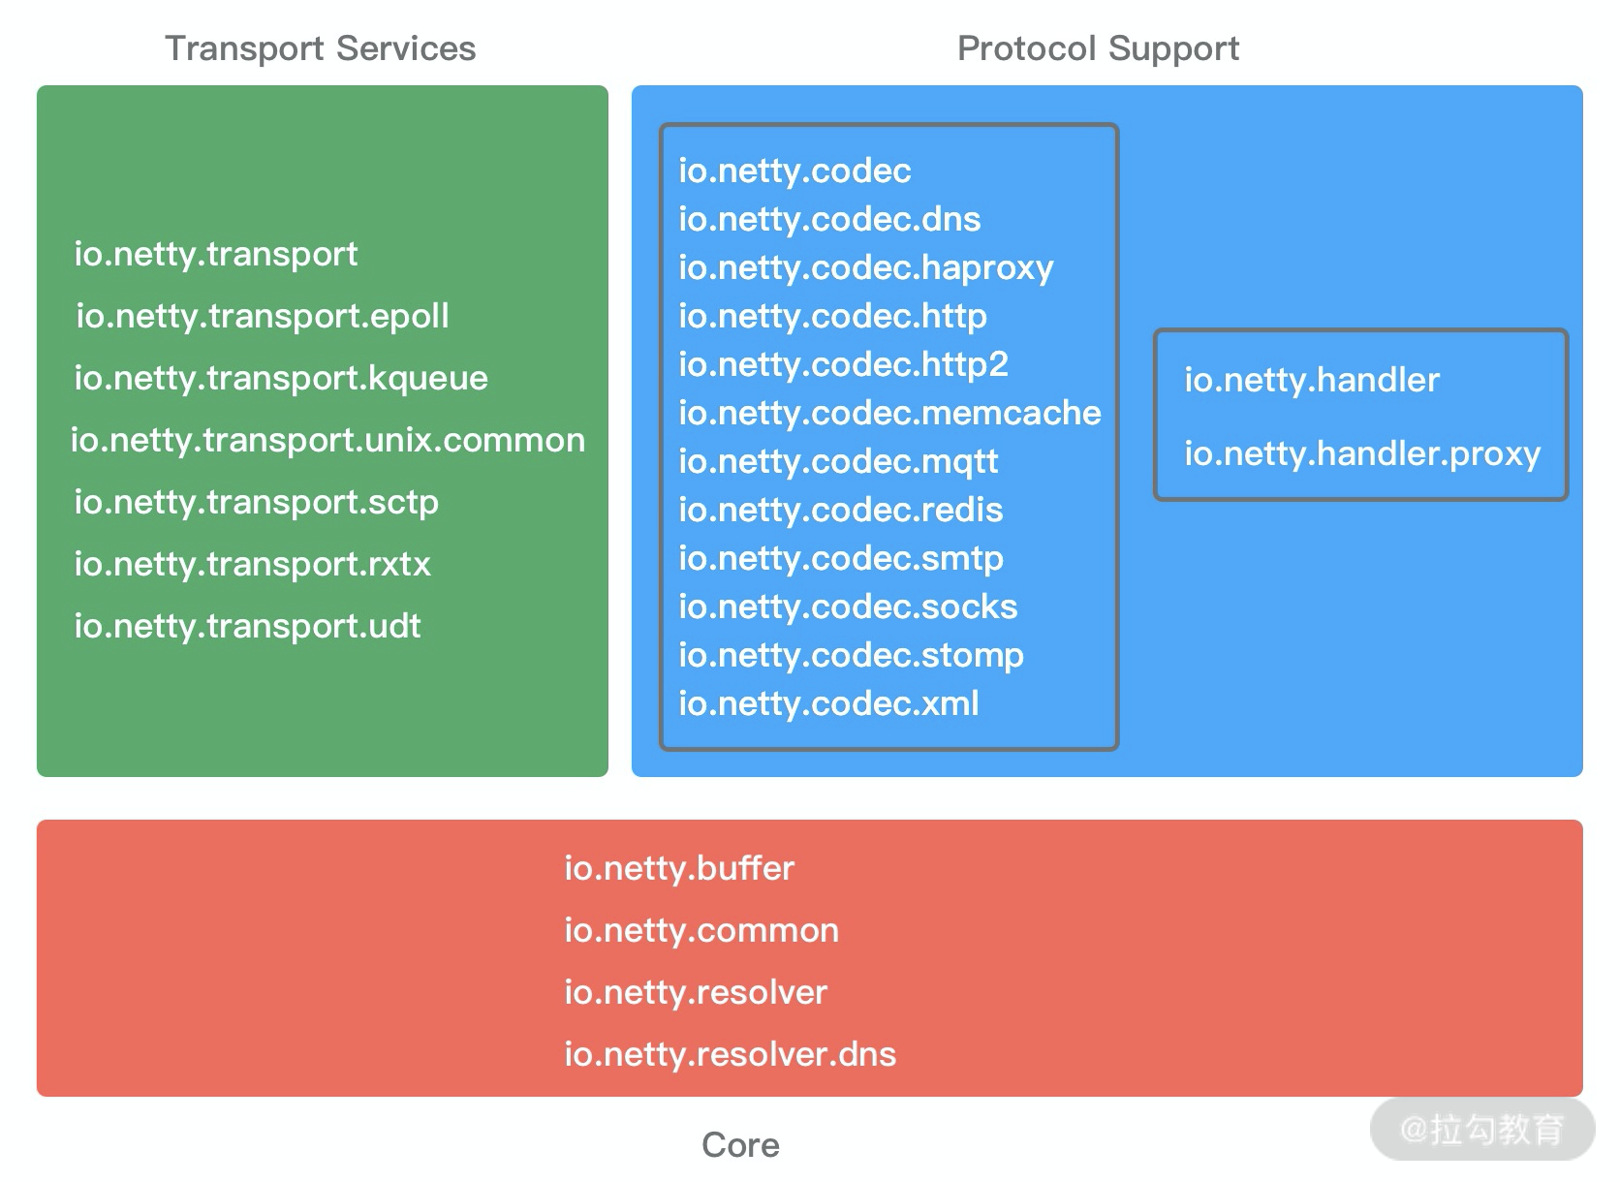Screen dimensions: 1620x1182
Task: Select io.netty.codec.dns in the codec list
Action: 829,219
